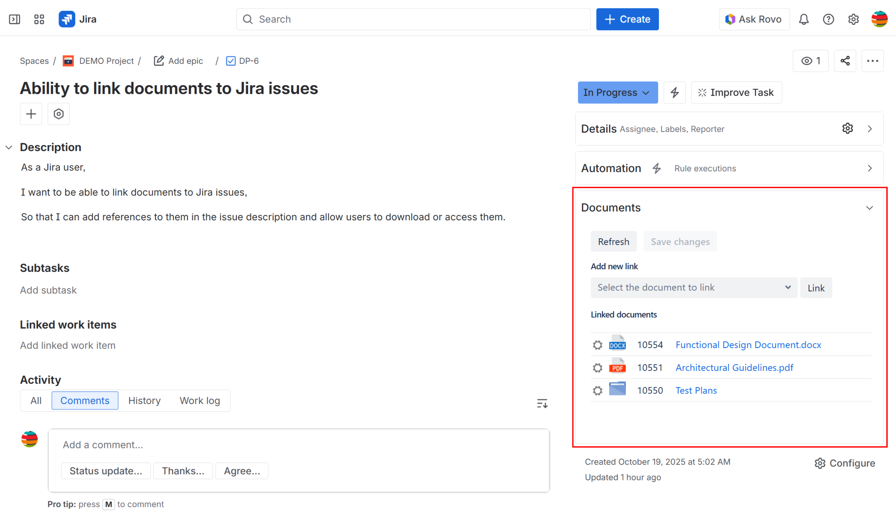Switch to the Work log tab
Image resolution: width=896 pixels, height=526 pixels.
pyautogui.click(x=199, y=401)
